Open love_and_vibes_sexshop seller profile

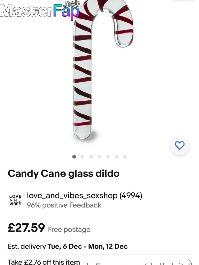pos(72,196)
